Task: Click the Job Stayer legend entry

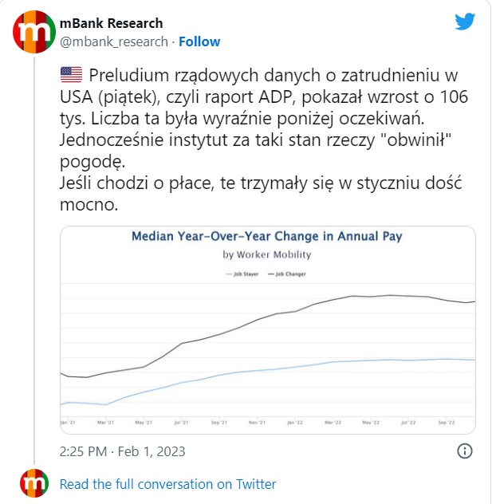Action: click(x=242, y=274)
